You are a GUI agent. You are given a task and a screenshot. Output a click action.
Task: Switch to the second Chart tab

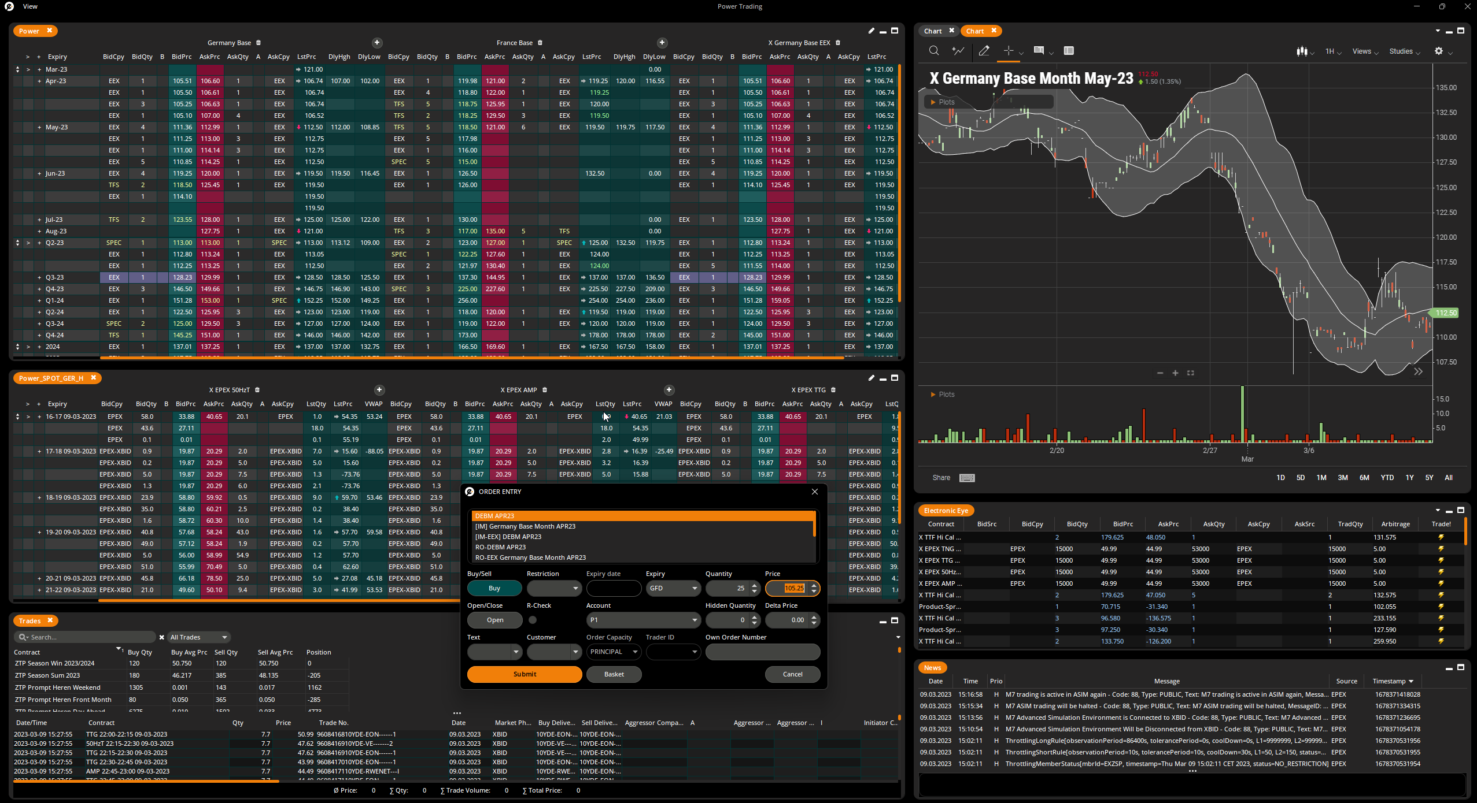click(974, 31)
